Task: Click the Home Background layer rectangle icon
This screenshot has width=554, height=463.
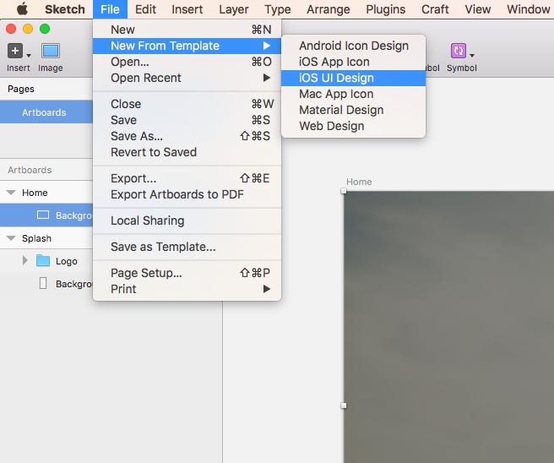Action: tap(43, 215)
